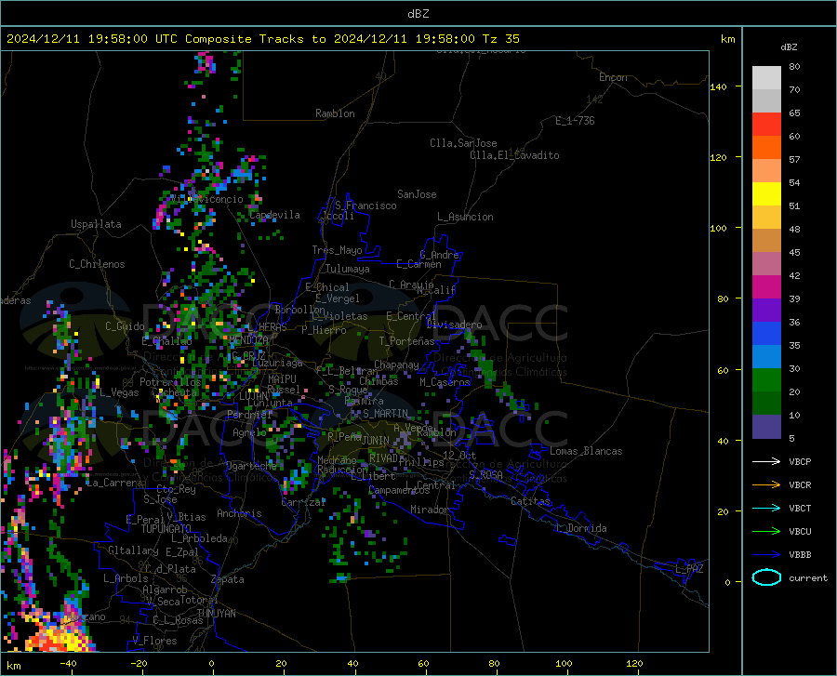
Task: Click the Ramblon label near top
Action: [335, 113]
